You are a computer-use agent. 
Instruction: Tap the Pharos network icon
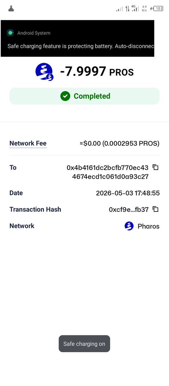129,226
